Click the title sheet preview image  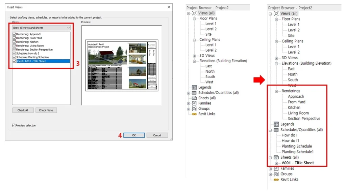(x=122, y=65)
